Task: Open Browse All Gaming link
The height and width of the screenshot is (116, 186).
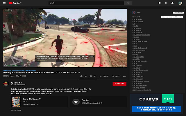Action: (92, 103)
